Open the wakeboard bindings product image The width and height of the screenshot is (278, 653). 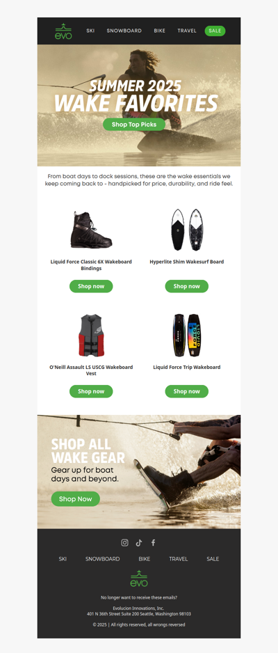(91, 230)
